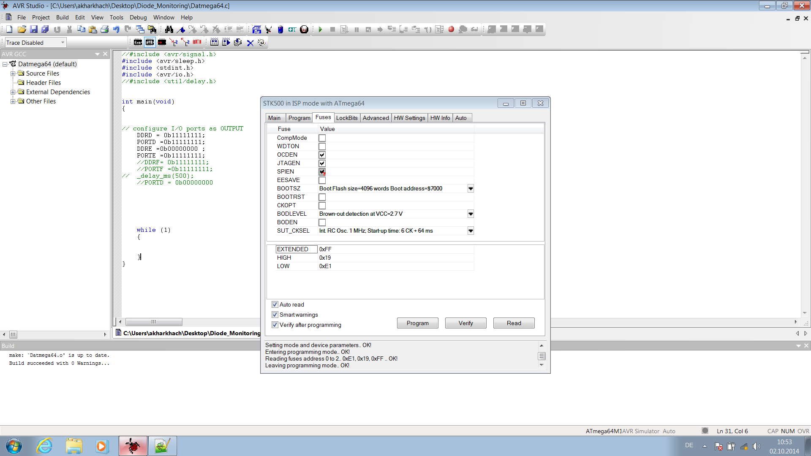The height and width of the screenshot is (456, 811).
Task: Click the green Start Debugging arrow
Action: click(x=320, y=29)
